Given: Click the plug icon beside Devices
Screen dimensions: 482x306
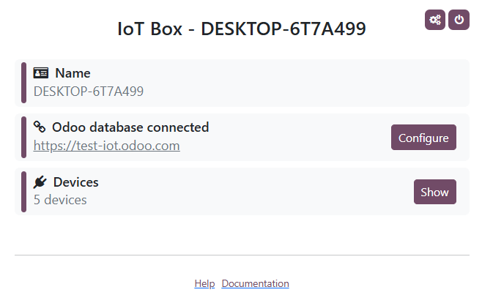Looking at the screenshot, I should tap(40, 182).
